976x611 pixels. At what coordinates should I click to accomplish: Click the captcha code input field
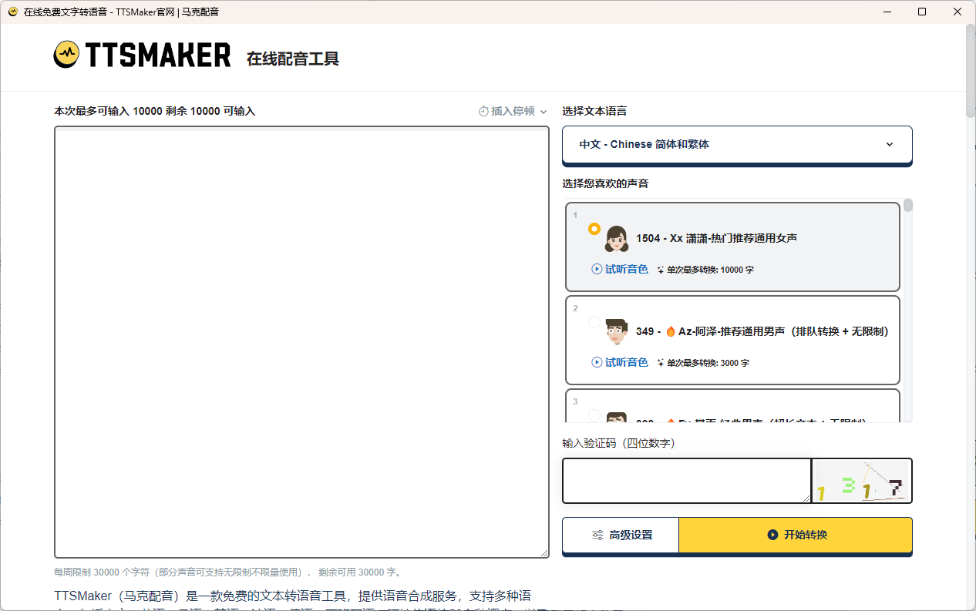686,481
